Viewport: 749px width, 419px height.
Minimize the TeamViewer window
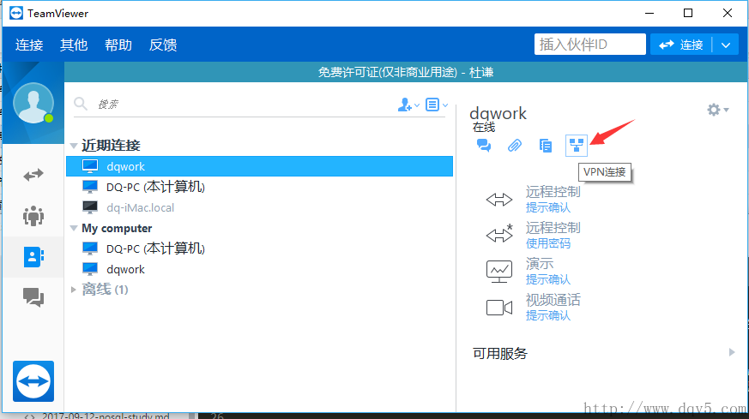[x=649, y=14]
